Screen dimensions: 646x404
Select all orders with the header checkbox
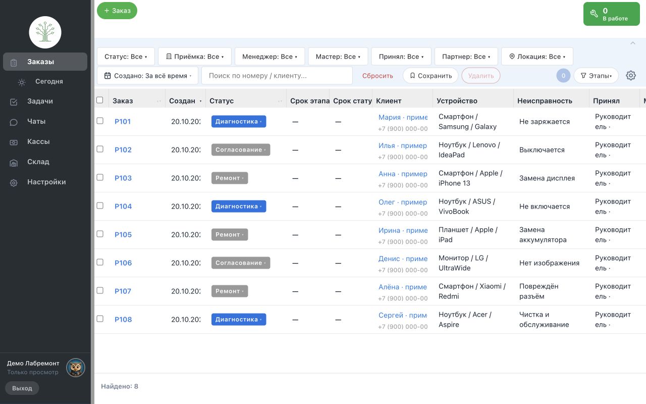(x=100, y=100)
